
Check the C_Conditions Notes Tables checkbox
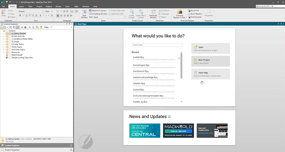click(10, 39)
